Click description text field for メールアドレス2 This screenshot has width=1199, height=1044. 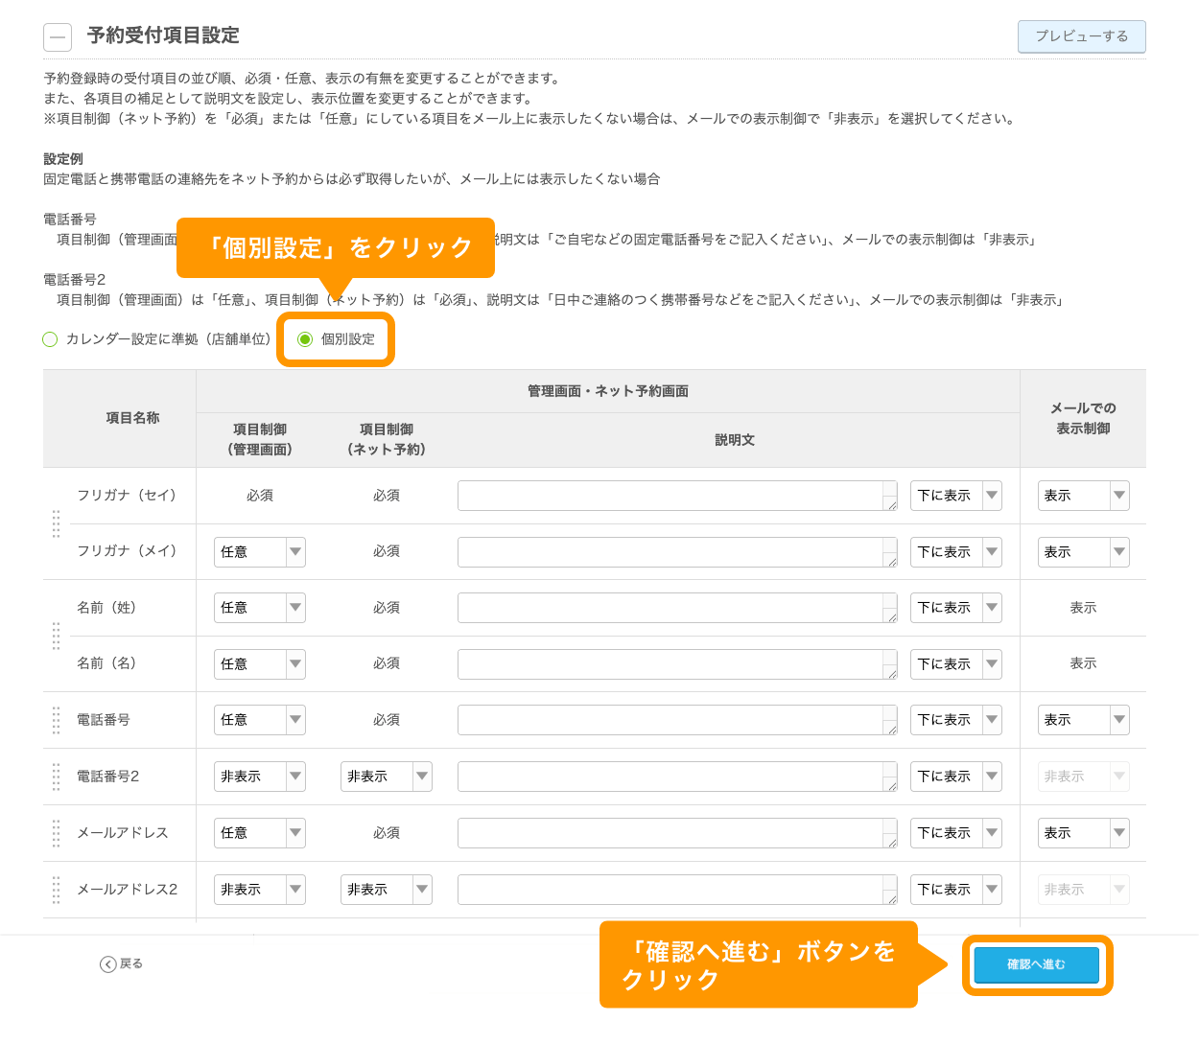coord(677,890)
